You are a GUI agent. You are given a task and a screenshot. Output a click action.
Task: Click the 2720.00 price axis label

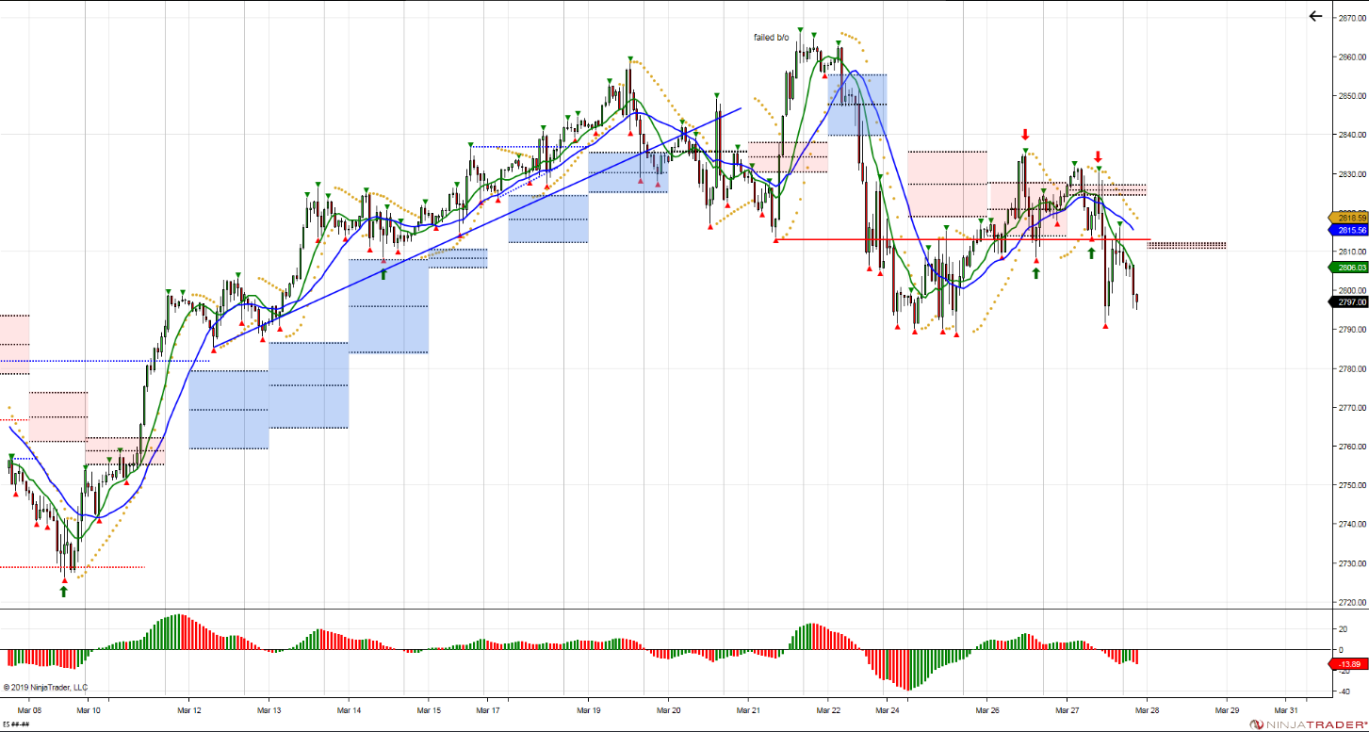click(1352, 602)
